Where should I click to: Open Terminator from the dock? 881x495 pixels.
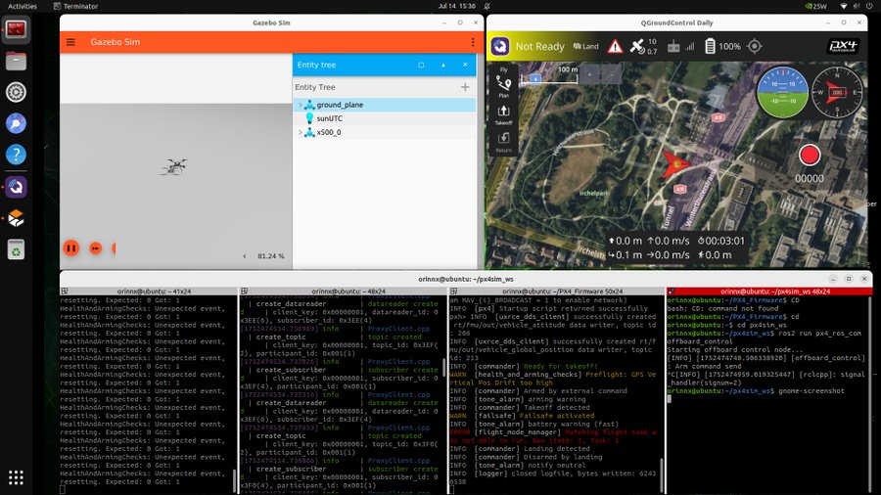[16, 29]
